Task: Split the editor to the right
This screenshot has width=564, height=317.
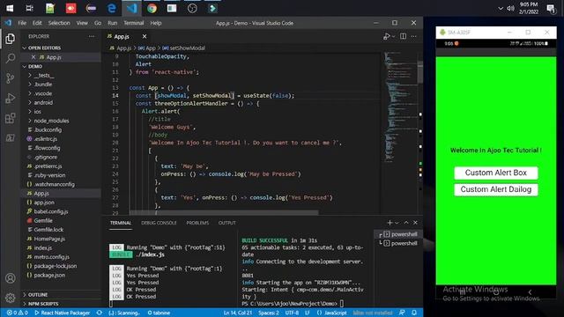Action: click(404, 36)
